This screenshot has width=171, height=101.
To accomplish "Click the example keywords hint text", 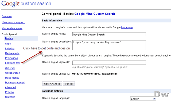I will tap(100, 67).
